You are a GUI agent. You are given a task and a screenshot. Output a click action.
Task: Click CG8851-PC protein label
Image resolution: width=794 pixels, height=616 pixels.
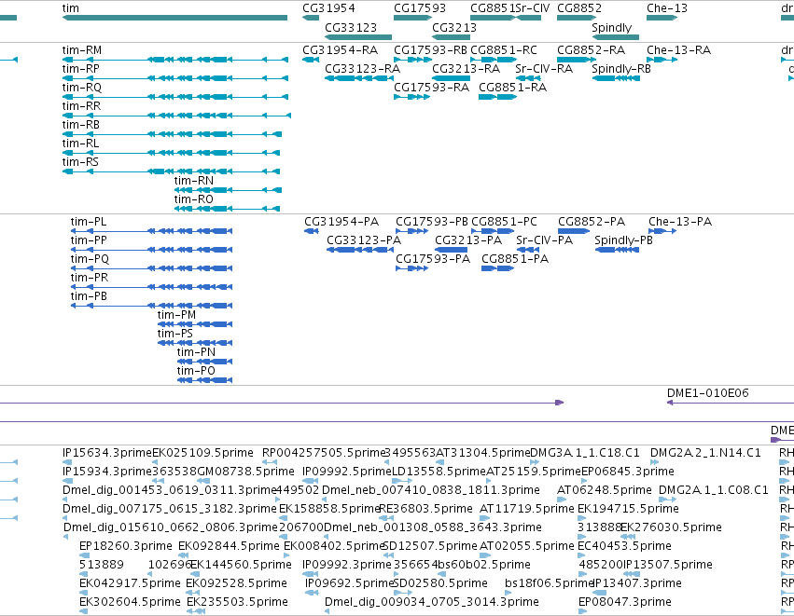[x=504, y=222]
